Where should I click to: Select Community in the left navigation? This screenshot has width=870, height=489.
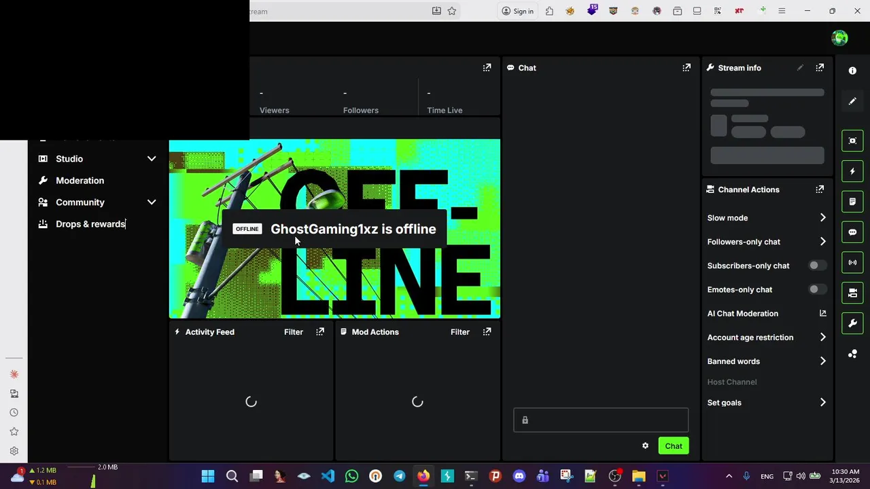[80, 202]
